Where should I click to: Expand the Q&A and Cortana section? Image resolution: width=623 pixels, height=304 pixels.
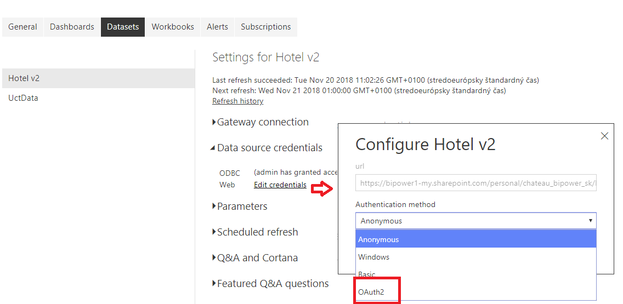point(255,258)
